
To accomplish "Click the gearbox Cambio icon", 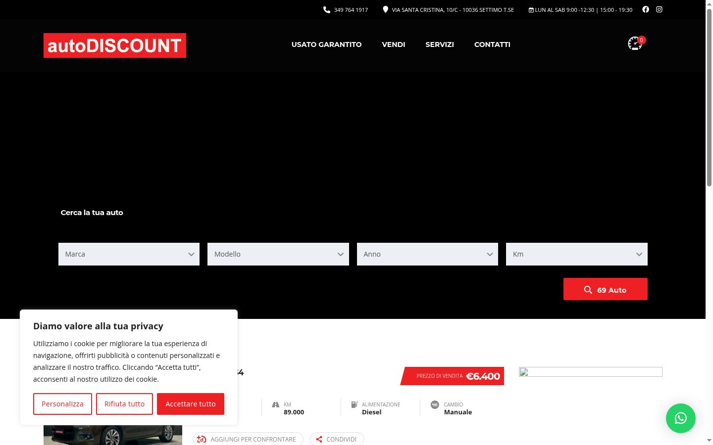I will [x=435, y=404].
